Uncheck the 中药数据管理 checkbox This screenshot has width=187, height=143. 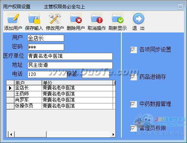point(134,104)
